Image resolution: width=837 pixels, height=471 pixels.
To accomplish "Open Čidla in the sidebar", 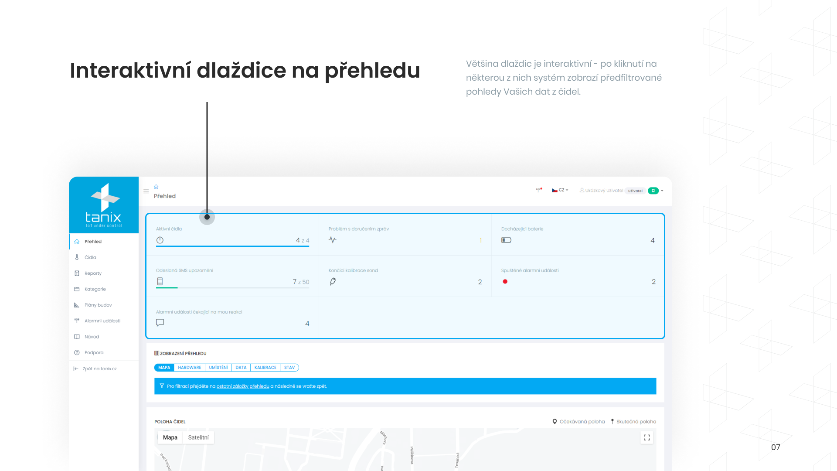I will (90, 257).
